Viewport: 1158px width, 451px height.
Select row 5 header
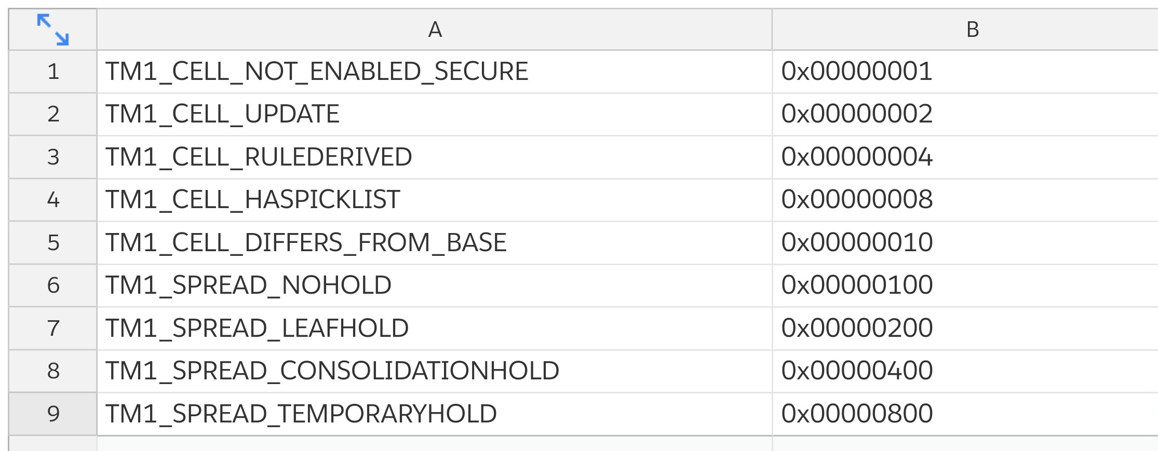point(53,243)
